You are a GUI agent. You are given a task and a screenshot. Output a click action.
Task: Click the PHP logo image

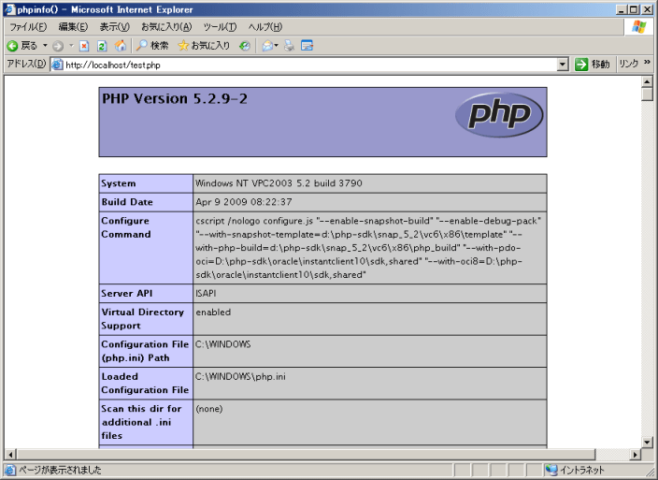point(499,114)
